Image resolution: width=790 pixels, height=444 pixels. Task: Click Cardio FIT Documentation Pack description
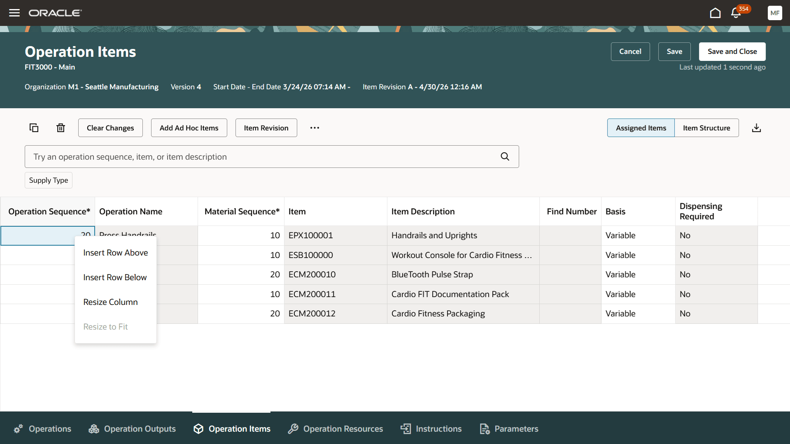coord(463,294)
